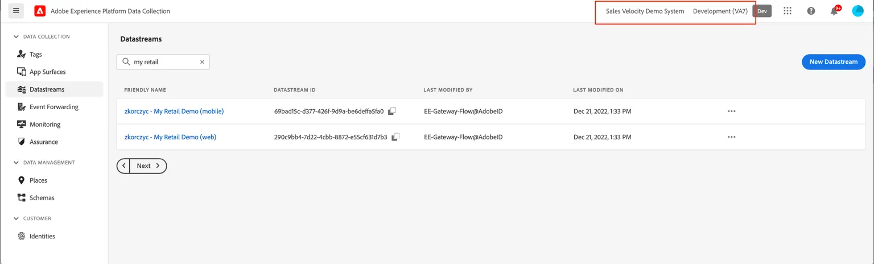Open the help question mark icon

[x=811, y=11]
